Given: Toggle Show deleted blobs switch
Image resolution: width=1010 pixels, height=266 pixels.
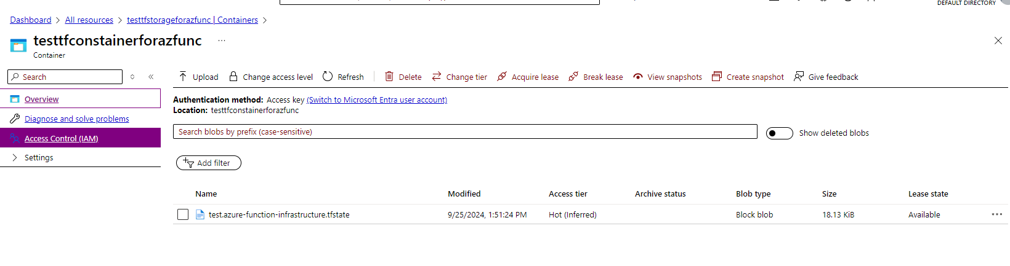Looking at the screenshot, I should pos(779,133).
